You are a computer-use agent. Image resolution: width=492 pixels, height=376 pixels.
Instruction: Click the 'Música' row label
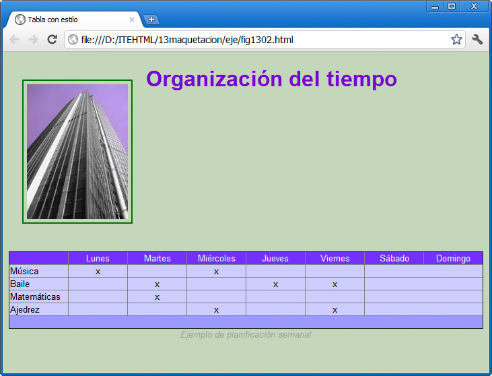tap(24, 271)
